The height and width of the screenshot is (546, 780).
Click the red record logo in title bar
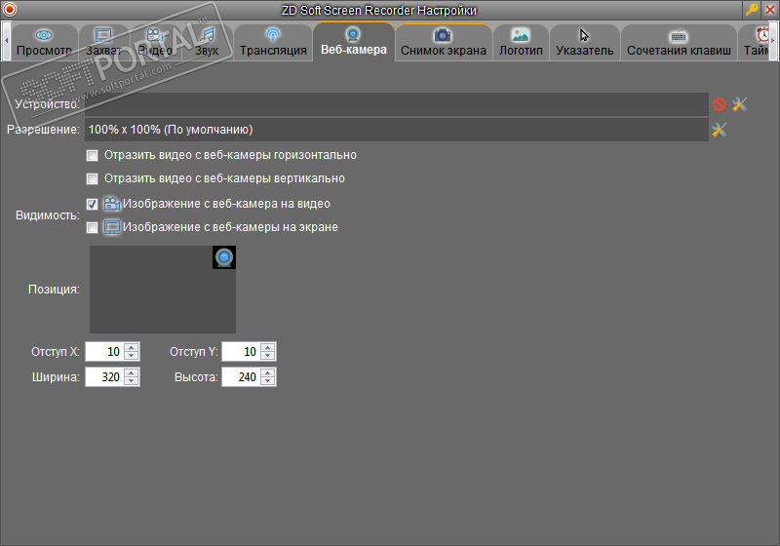(10, 10)
